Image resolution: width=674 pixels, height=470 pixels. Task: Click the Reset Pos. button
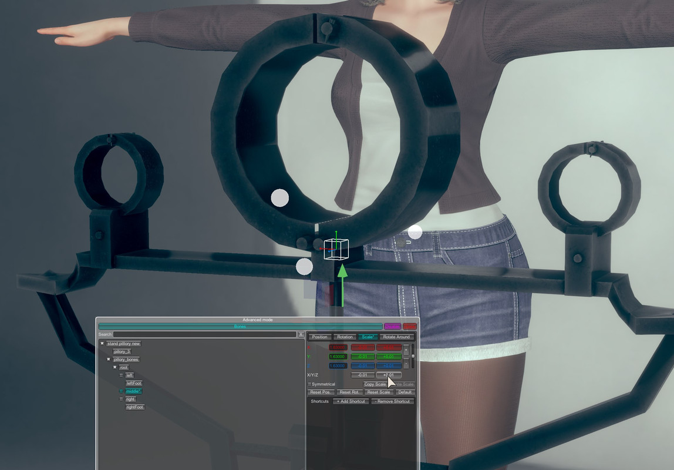coord(321,392)
